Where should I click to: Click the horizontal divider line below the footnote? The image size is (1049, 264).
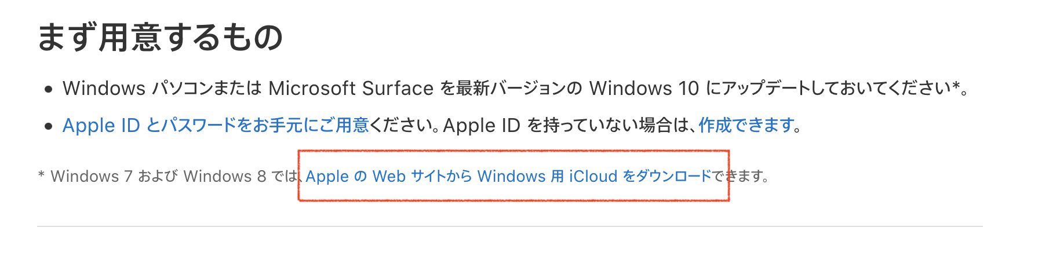click(x=509, y=226)
